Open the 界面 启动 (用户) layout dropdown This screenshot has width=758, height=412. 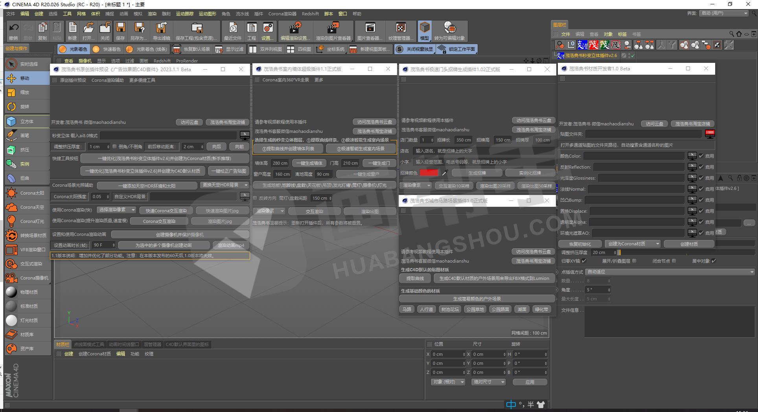point(724,13)
